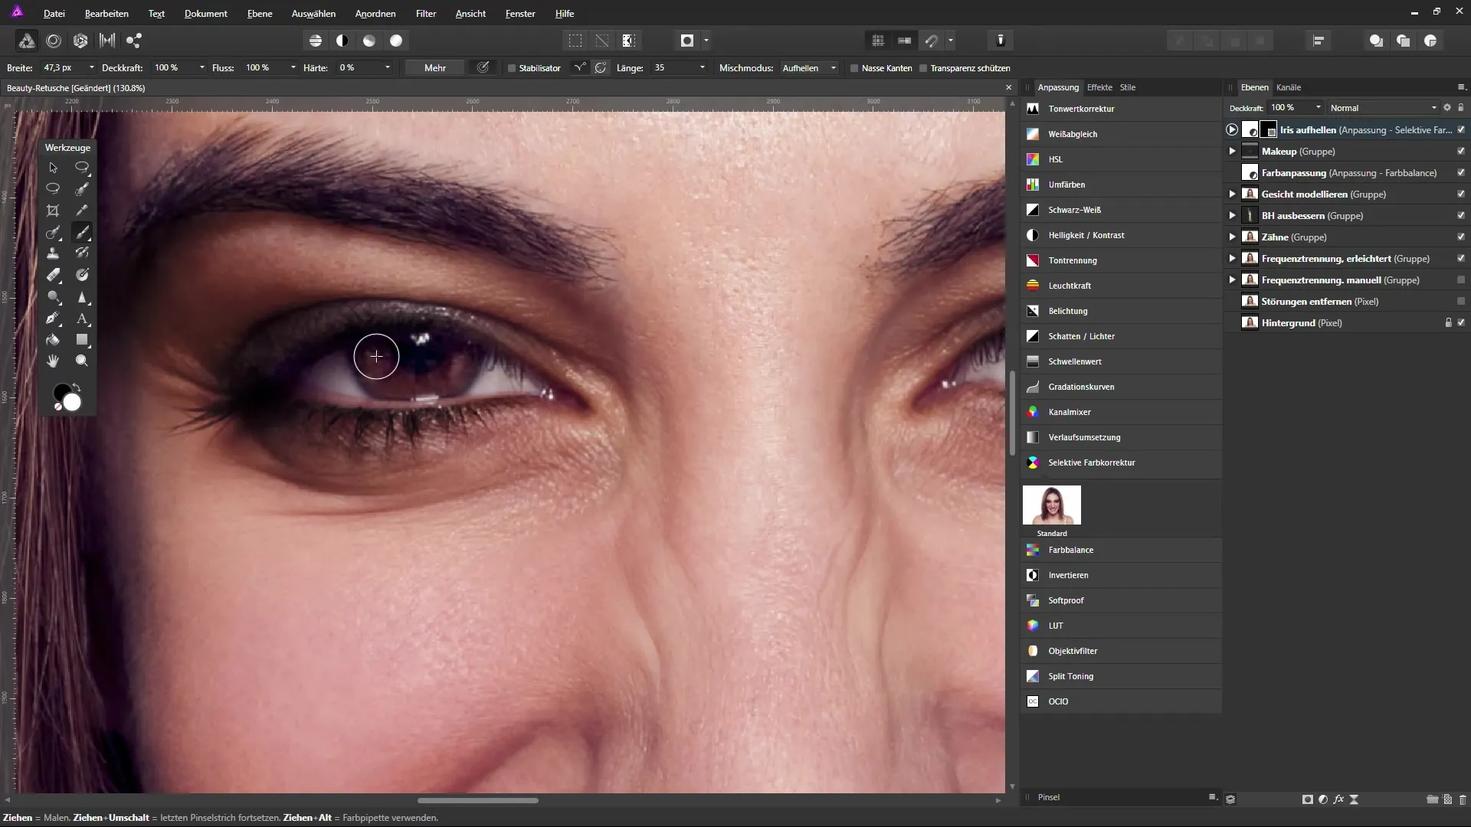Image resolution: width=1471 pixels, height=827 pixels.
Task: Switch to Export Persona icon
Action: (134, 41)
